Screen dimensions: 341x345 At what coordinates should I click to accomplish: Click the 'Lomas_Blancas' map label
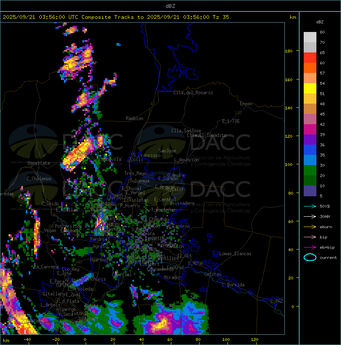tap(235, 254)
